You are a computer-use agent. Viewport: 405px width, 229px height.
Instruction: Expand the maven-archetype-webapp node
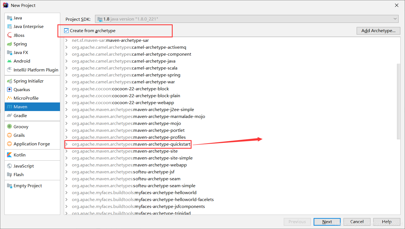click(67, 165)
